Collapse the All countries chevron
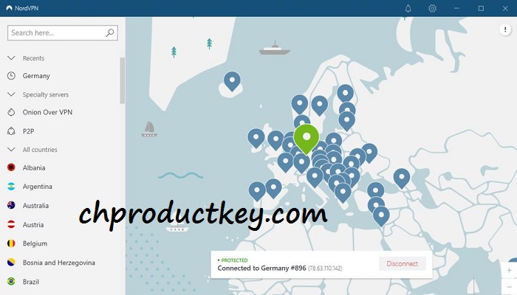 point(11,150)
